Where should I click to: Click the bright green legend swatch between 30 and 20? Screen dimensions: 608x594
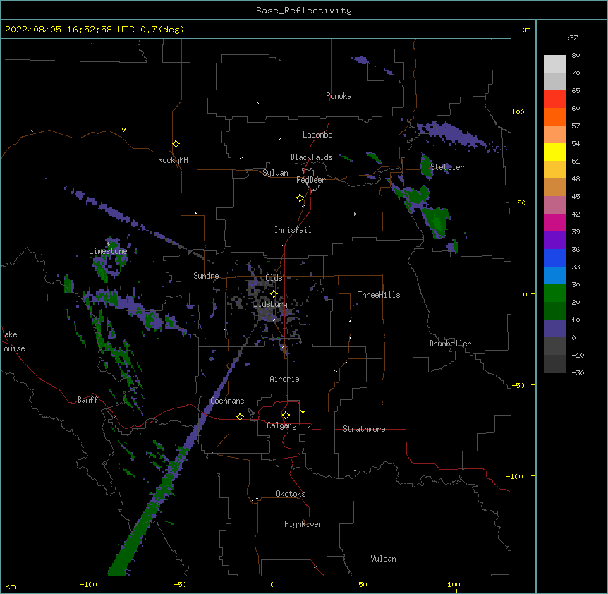pyautogui.click(x=554, y=293)
